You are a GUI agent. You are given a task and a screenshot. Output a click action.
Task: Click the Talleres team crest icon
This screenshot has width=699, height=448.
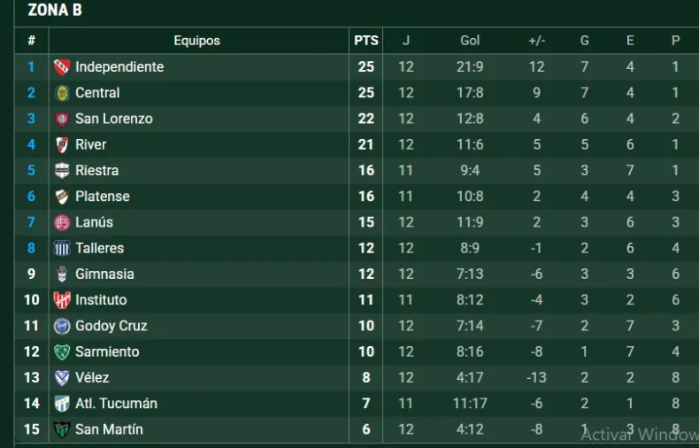coord(62,248)
